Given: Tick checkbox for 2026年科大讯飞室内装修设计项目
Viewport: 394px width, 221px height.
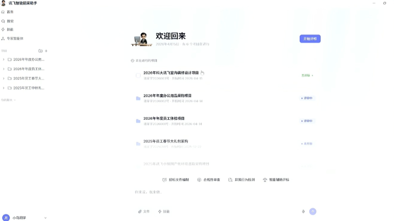Looking at the screenshot, I should pos(138,75).
